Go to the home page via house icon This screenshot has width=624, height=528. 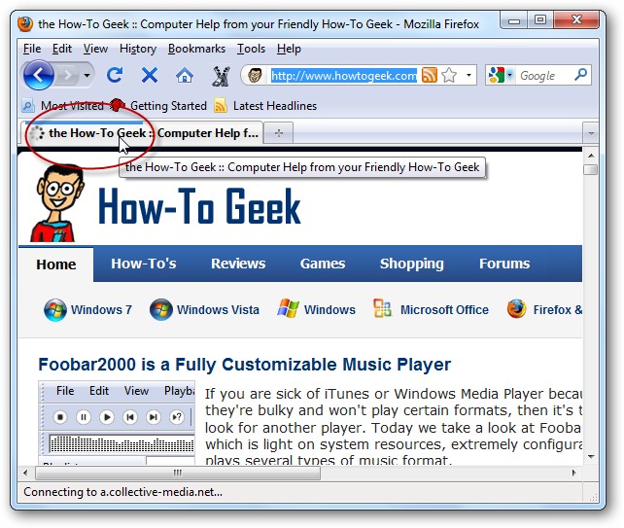click(x=185, y=75)
